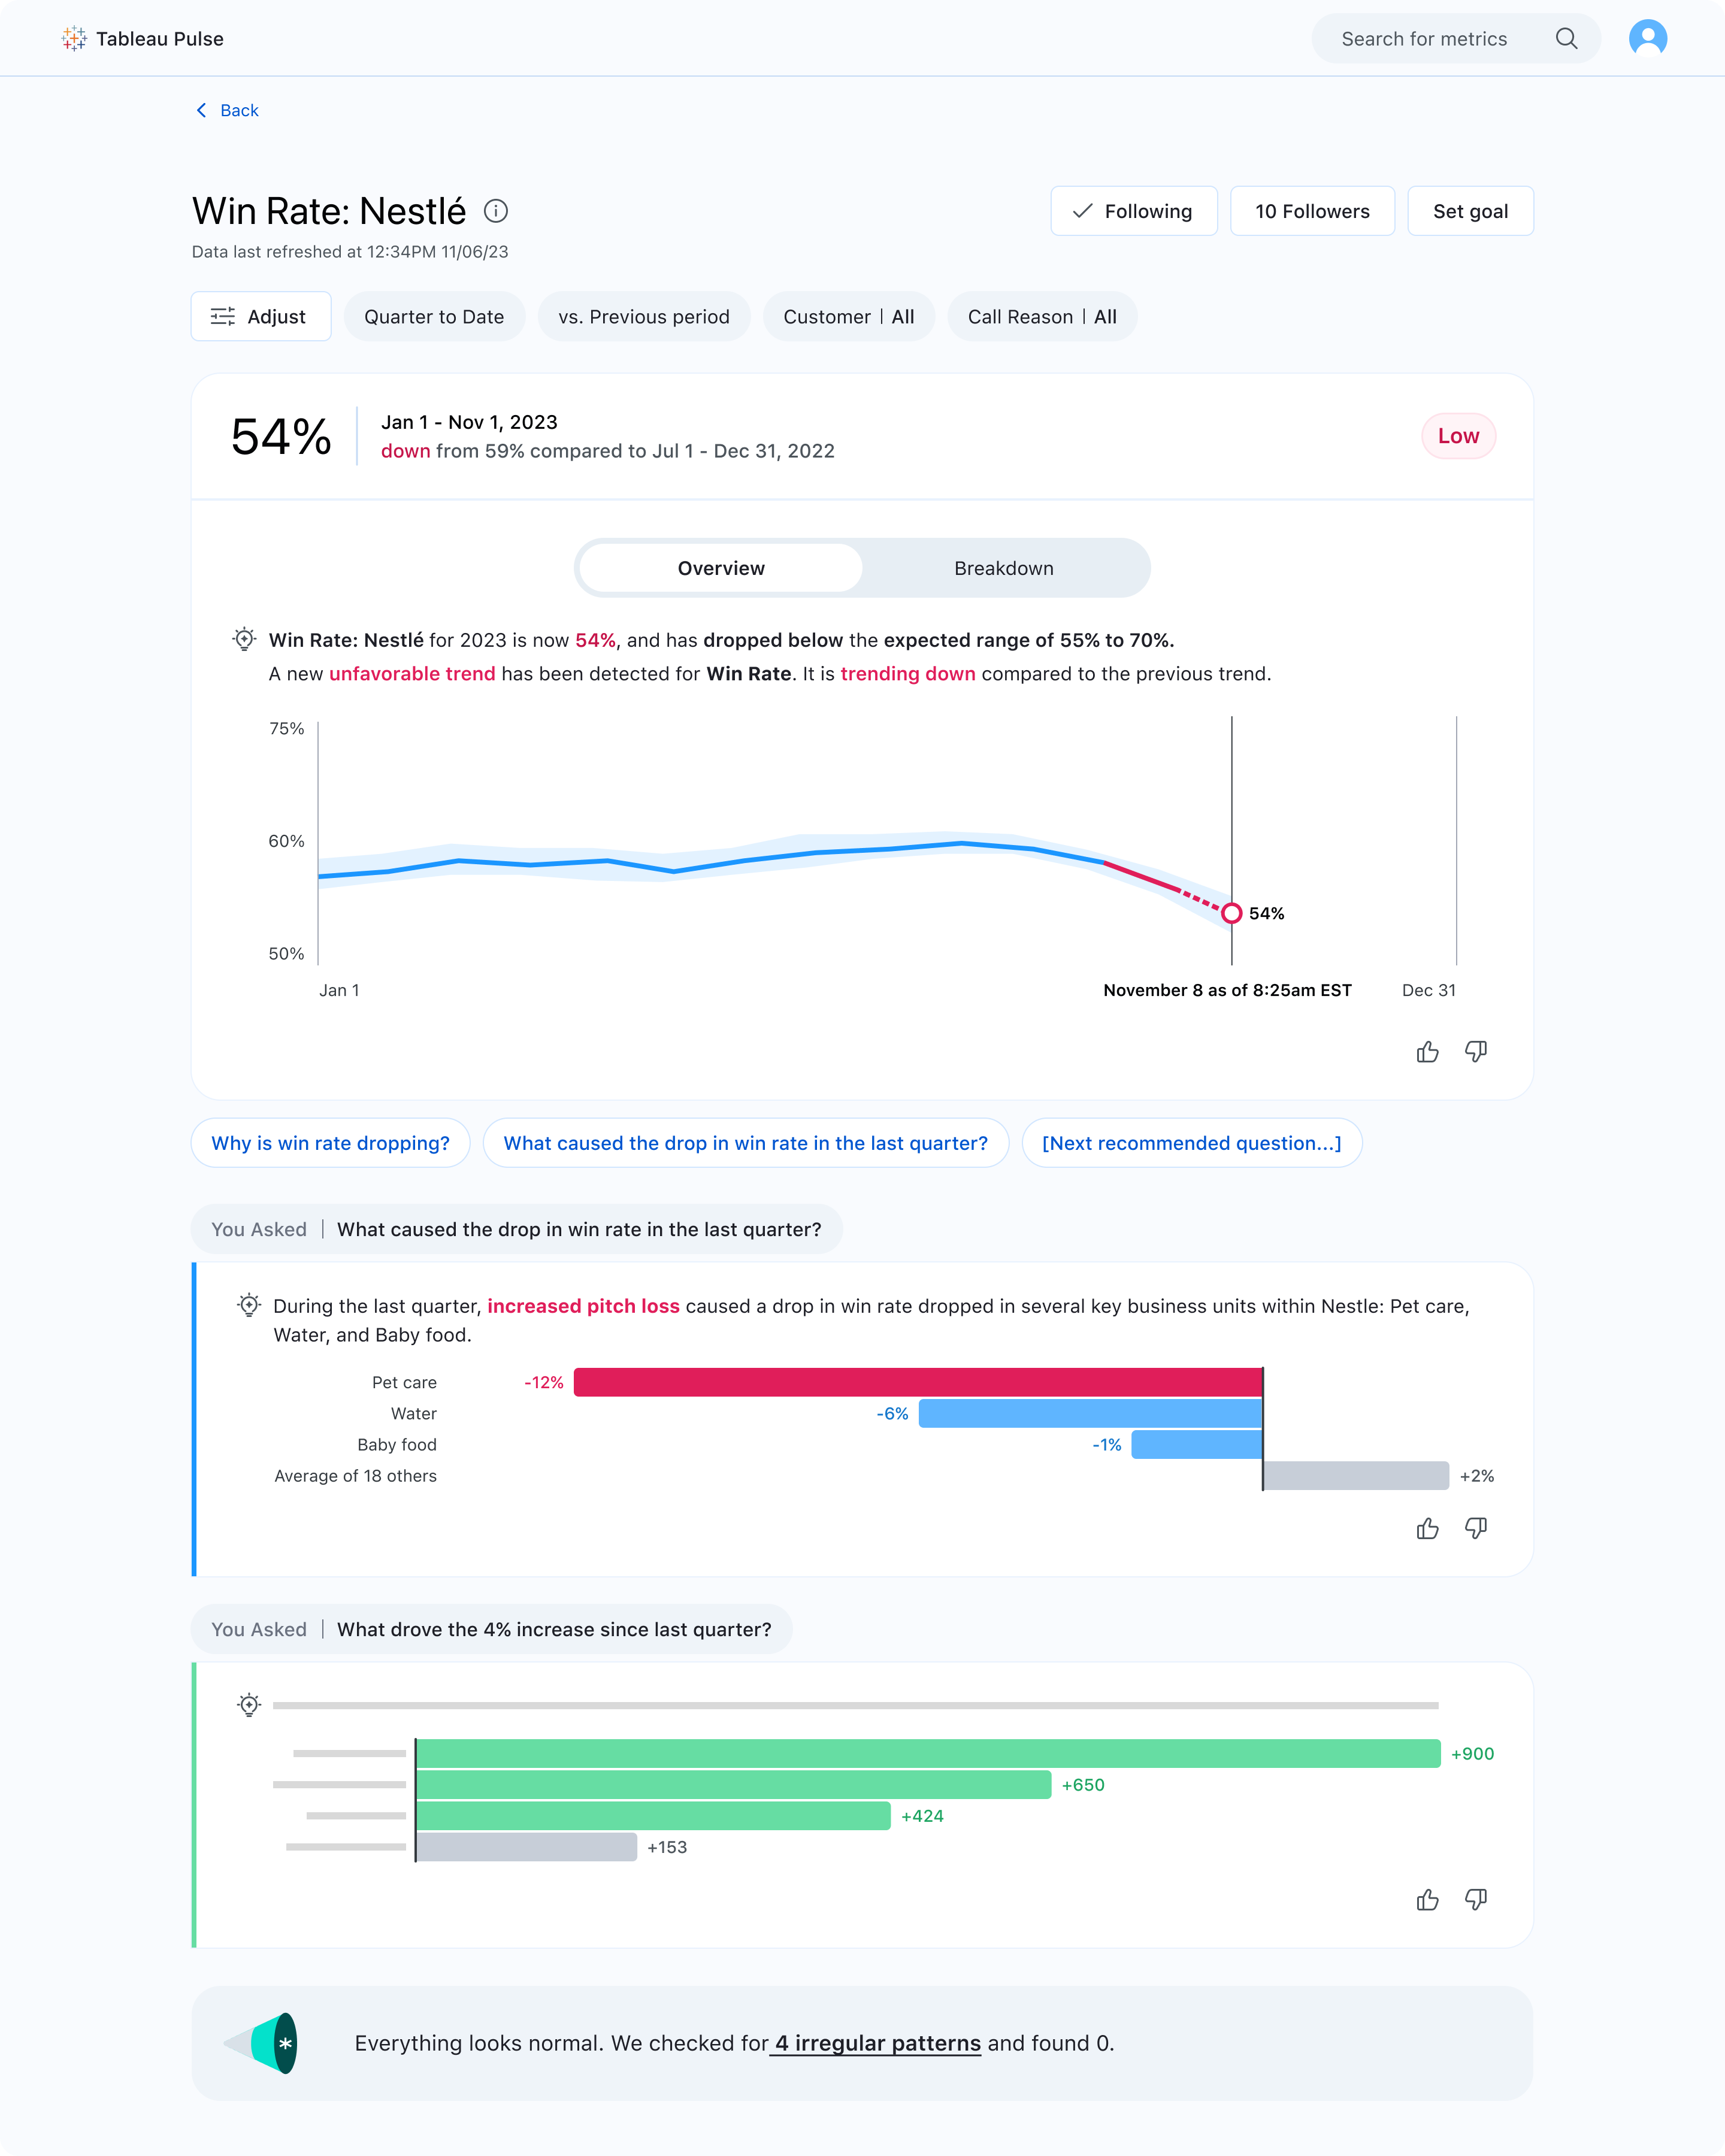
Task: Open the Quarter to Date filter
Action: click(434, 317)
